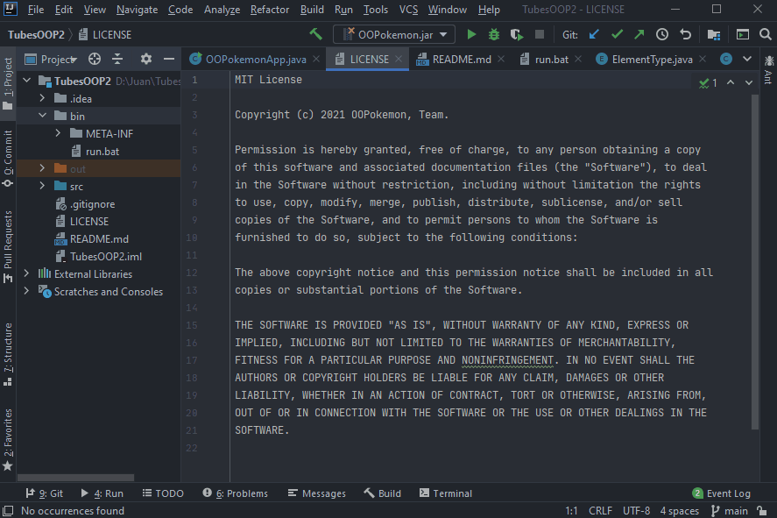
Task: Open the Event Log
Action: [722, 493]
